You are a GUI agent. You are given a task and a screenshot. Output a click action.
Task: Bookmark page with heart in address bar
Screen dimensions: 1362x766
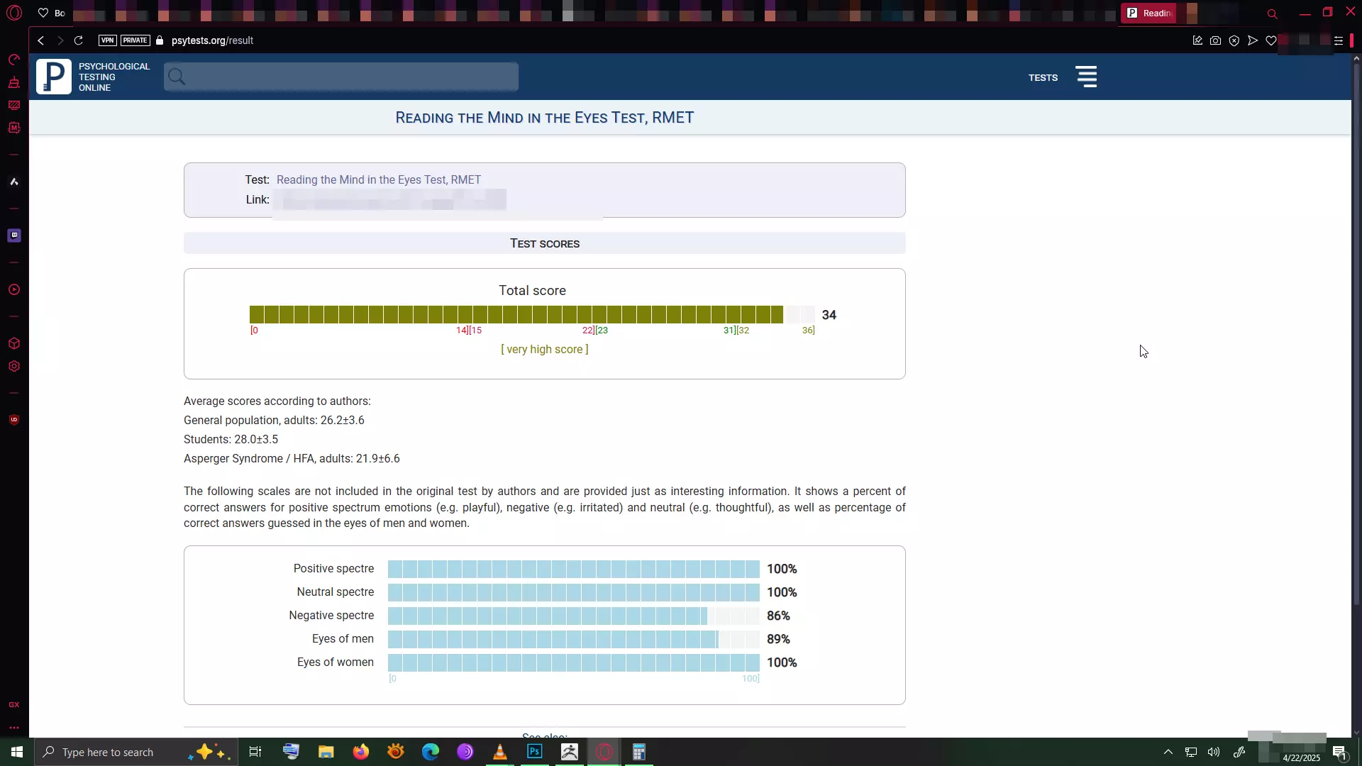click(1271, 40)
